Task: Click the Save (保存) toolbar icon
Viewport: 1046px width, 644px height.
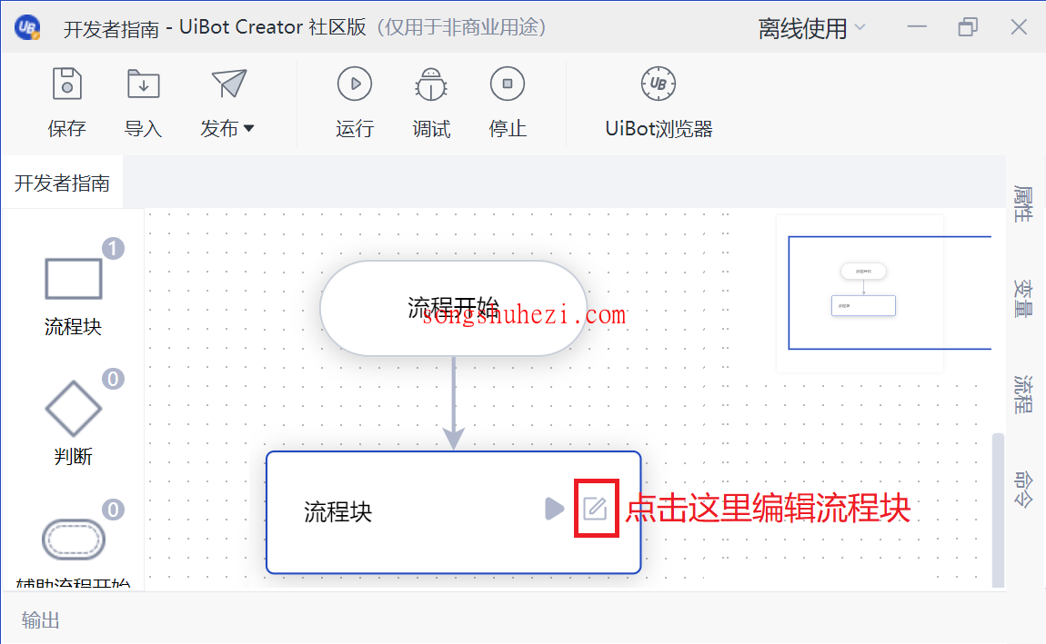Action: pos(66,84)
